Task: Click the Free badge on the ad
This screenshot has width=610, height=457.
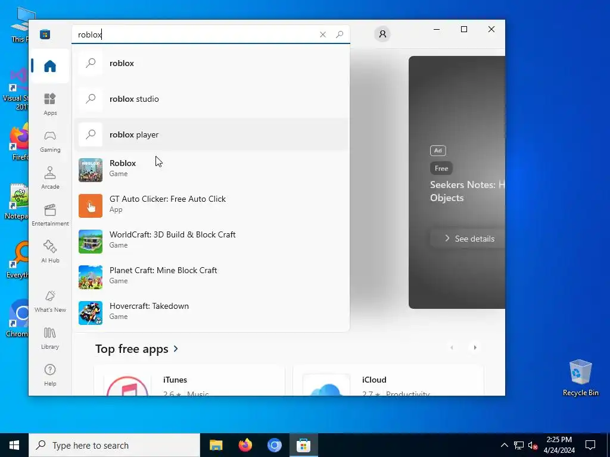Action: pos(441,168)
